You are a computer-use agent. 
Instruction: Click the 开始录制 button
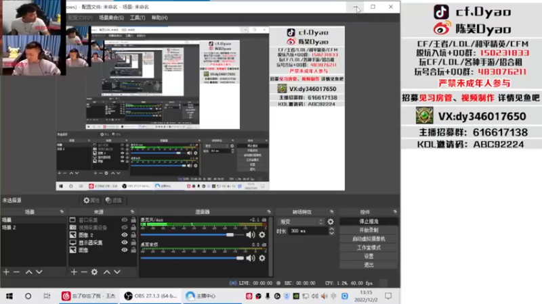point(369,230)
